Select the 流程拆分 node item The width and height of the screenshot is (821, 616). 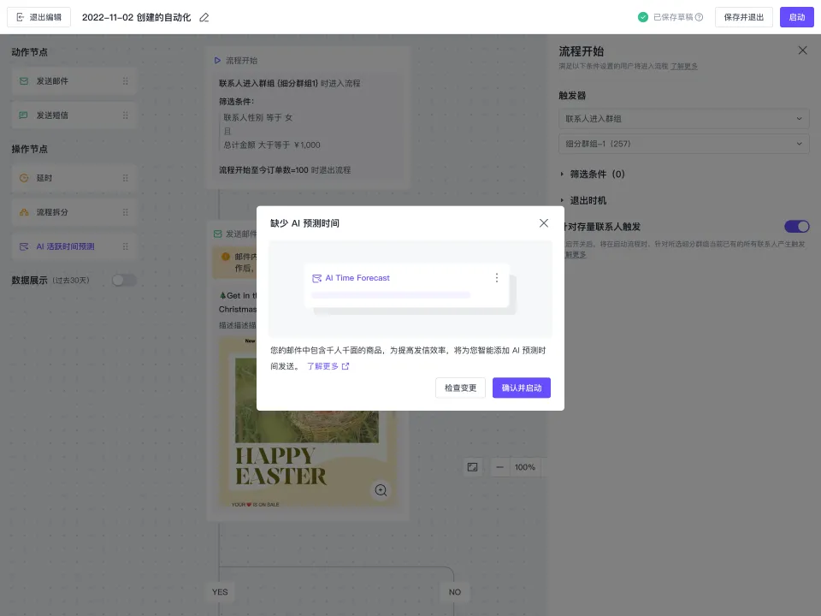(x=74, y=212)
